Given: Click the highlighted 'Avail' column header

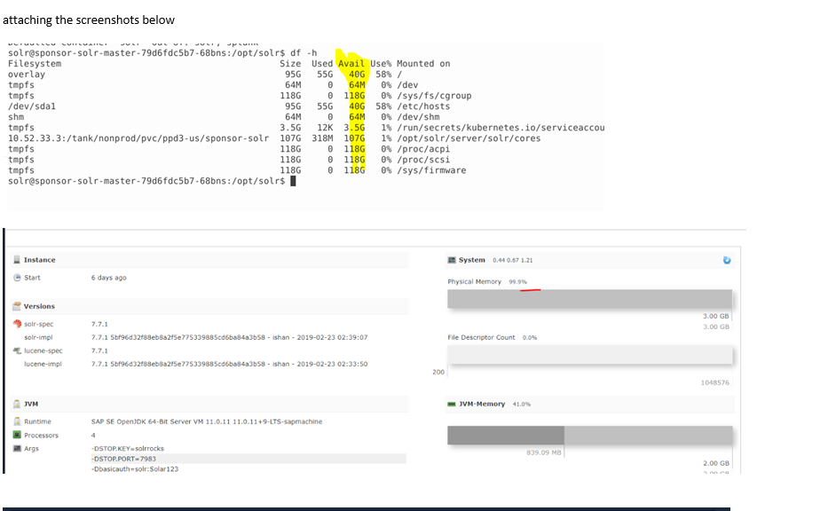Looking at the screenshot, I should pyautogui.click(x=351, y=63).
